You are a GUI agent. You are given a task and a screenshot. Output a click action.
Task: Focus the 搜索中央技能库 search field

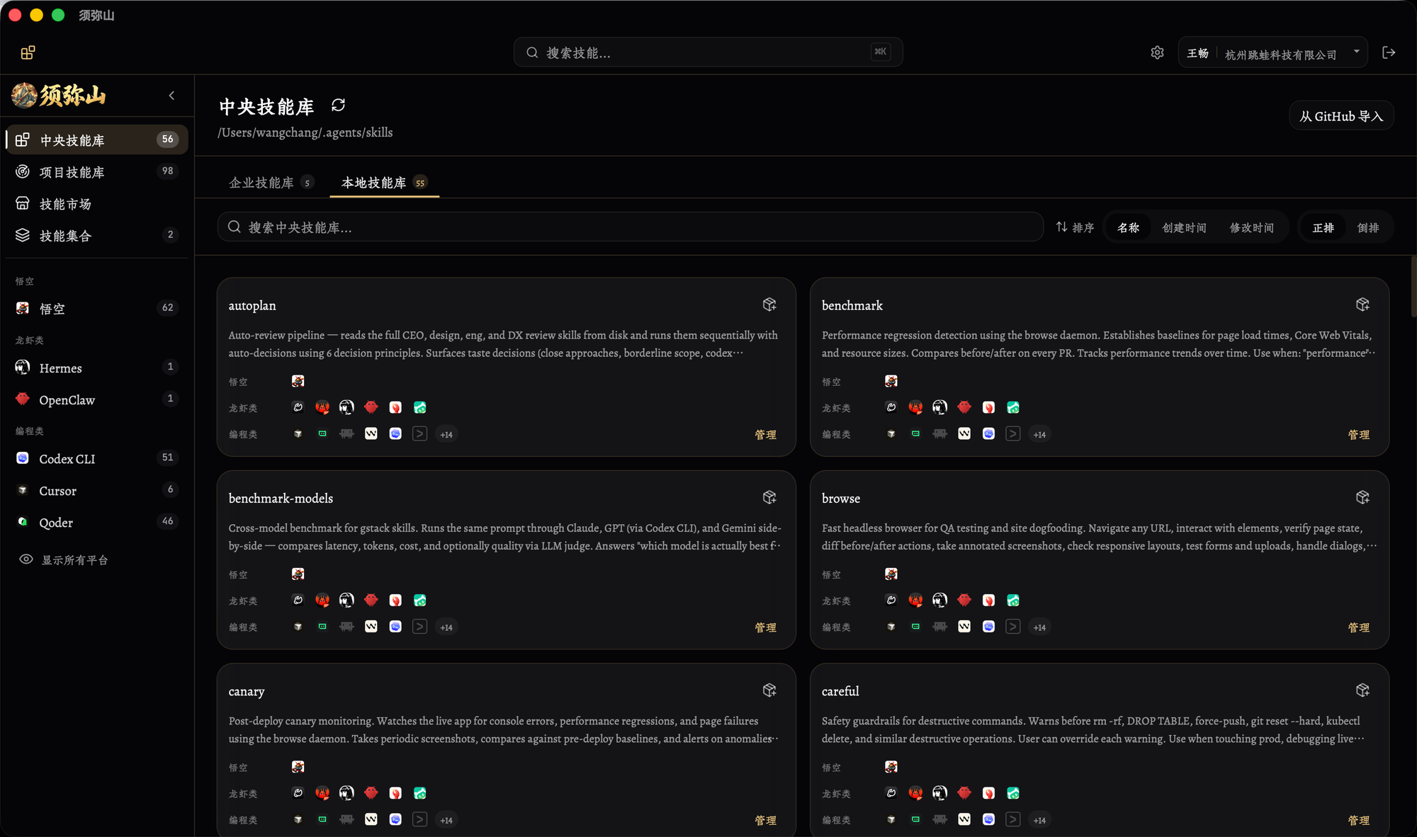[630, 227]
